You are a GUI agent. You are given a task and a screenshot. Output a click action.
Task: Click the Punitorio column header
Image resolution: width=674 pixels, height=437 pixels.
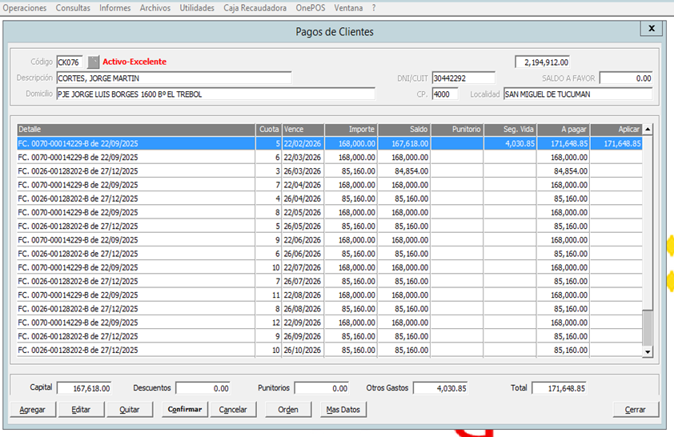[x=457, y=130]
